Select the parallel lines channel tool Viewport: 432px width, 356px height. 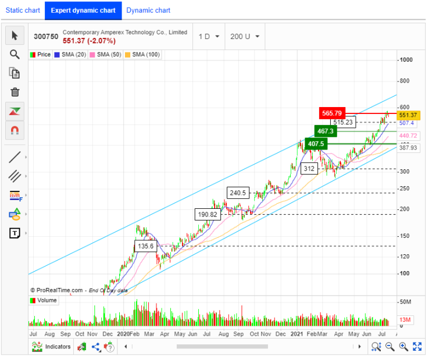click(15, 176)
